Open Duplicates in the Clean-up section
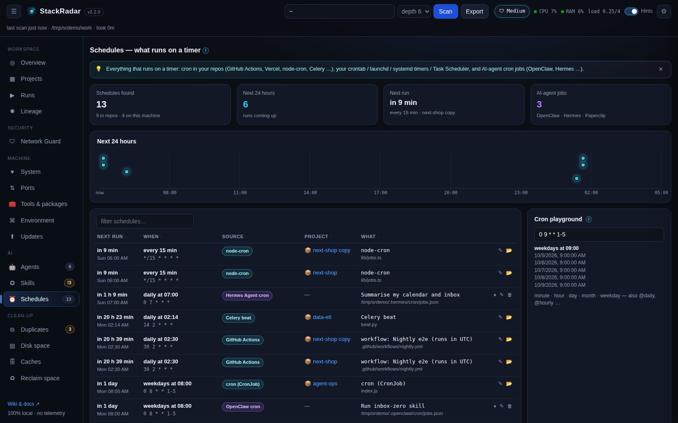The image size is (678, 423). [41, 330]
